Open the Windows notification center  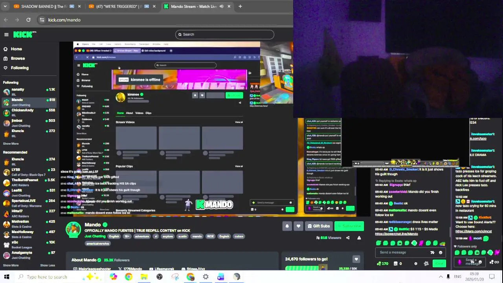(x=492, y=277)
